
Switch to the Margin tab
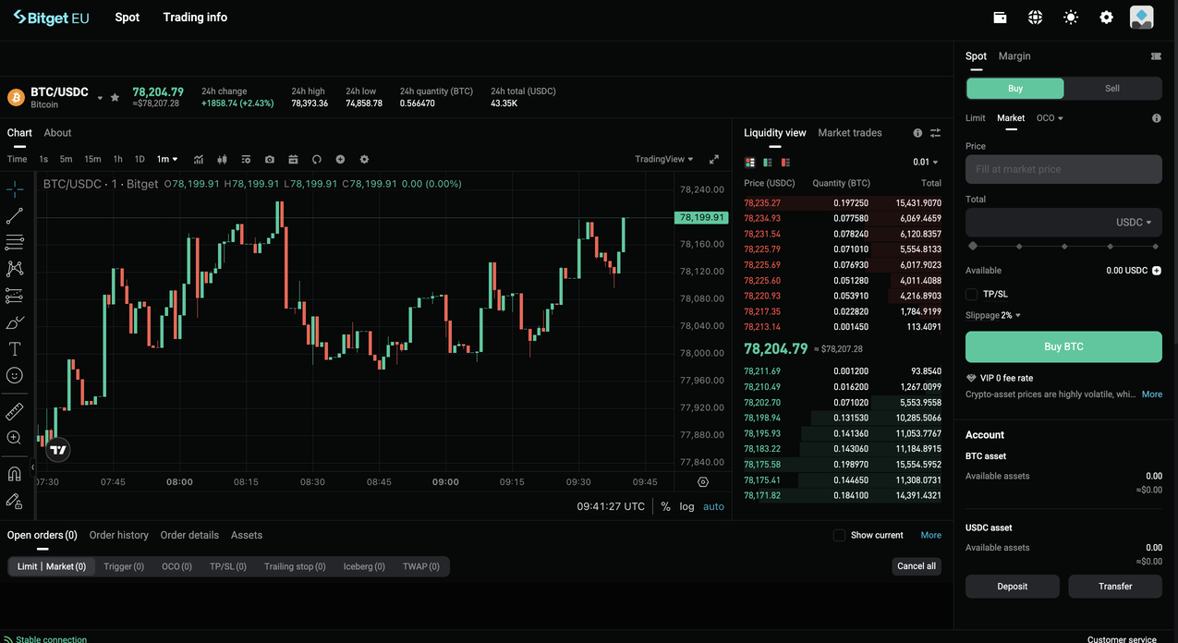coord(1014,56)
